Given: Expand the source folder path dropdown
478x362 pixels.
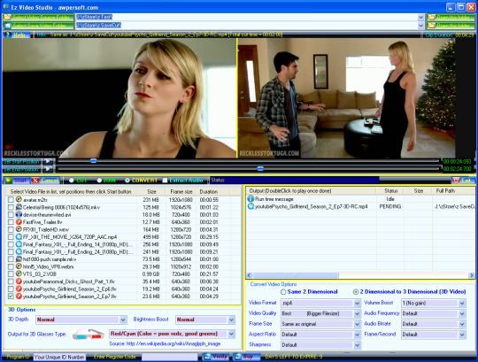Looking at the screenshot, I should pyautogui.click(x=421, y=18).
